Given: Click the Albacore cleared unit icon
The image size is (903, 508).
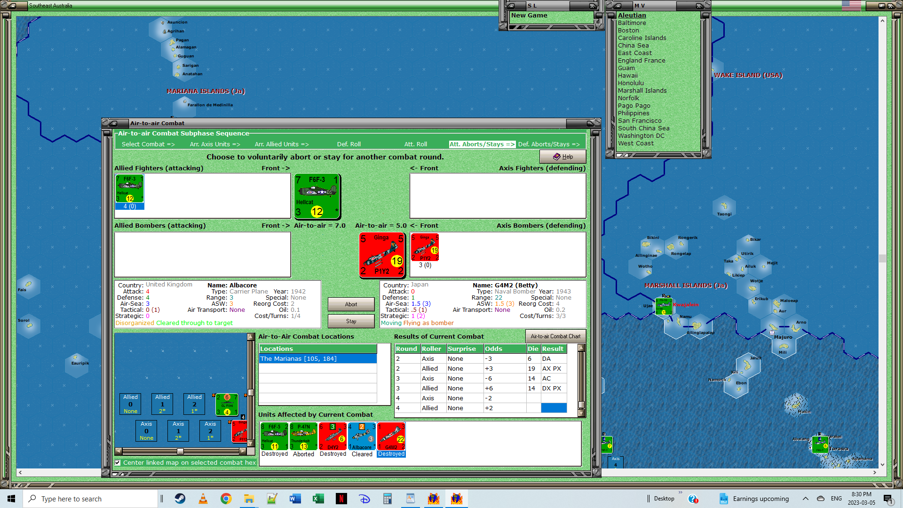Looking at the screenshot, I should (362, 437).
